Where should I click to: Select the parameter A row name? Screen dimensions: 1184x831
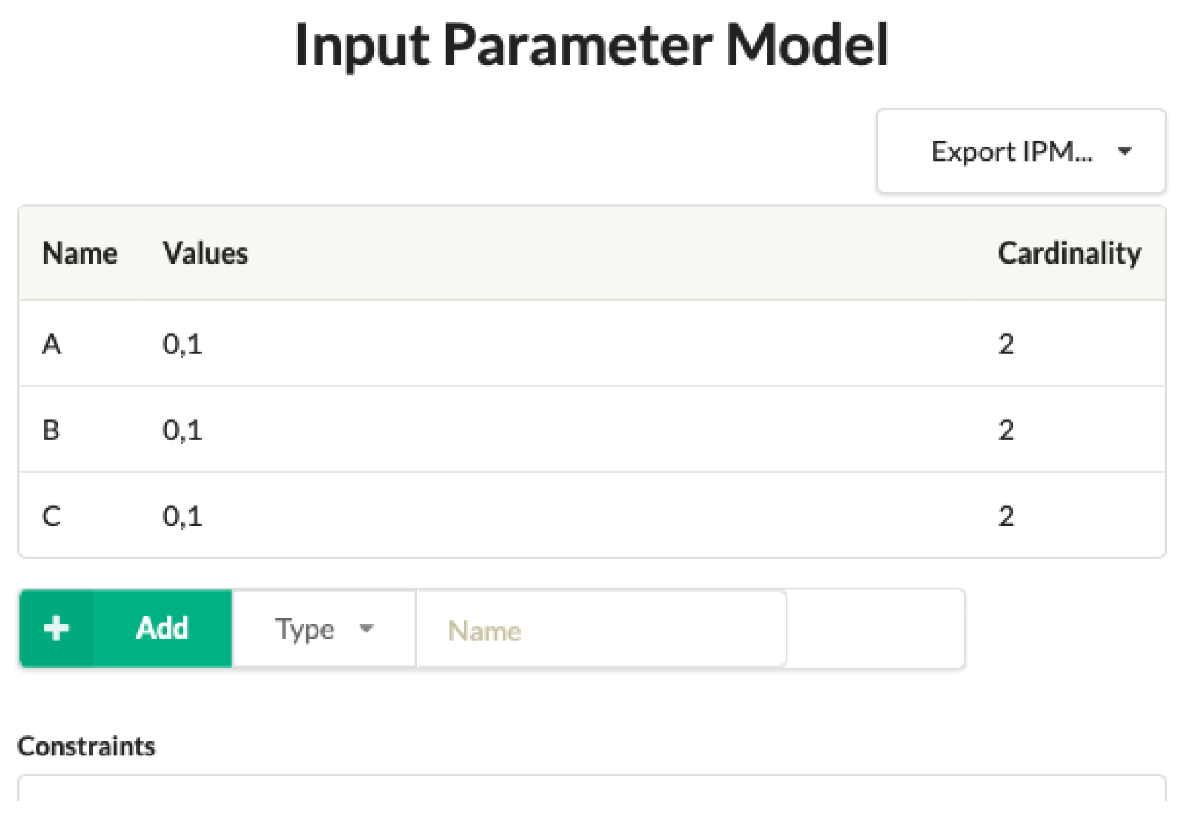[52, 344]
